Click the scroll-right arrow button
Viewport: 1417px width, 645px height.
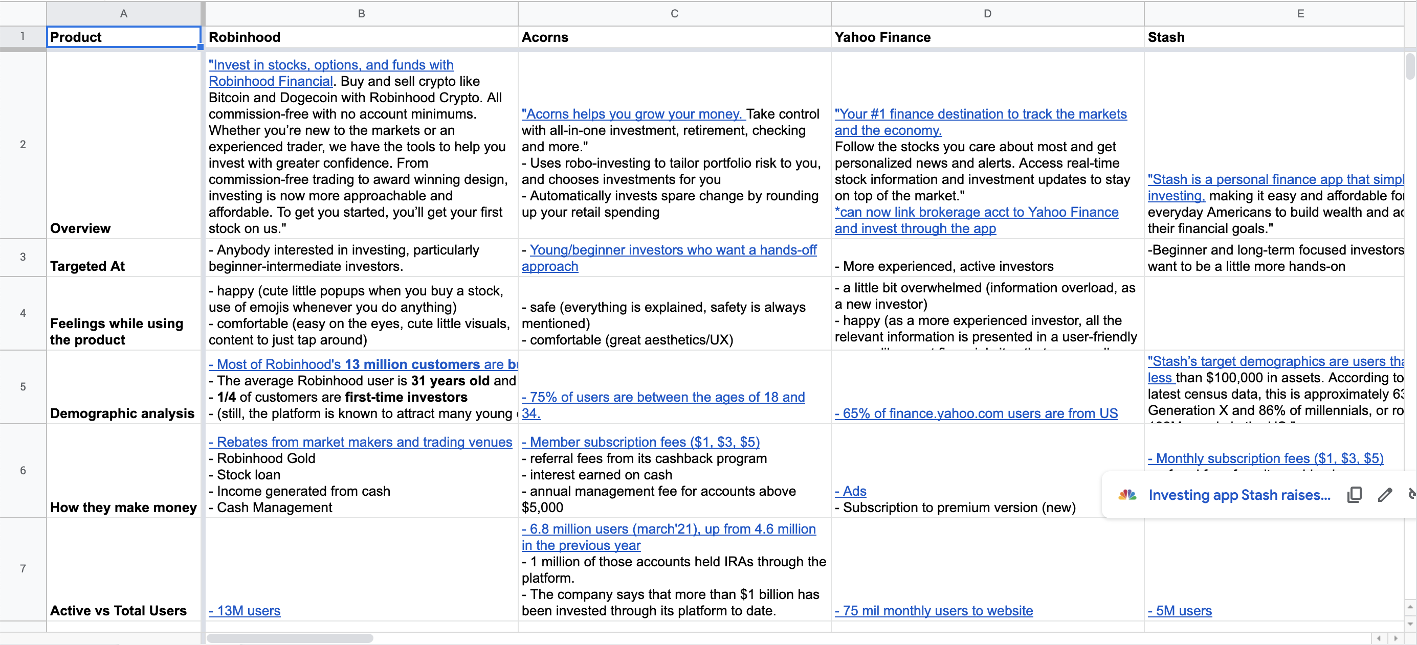tap(1396, 638)
